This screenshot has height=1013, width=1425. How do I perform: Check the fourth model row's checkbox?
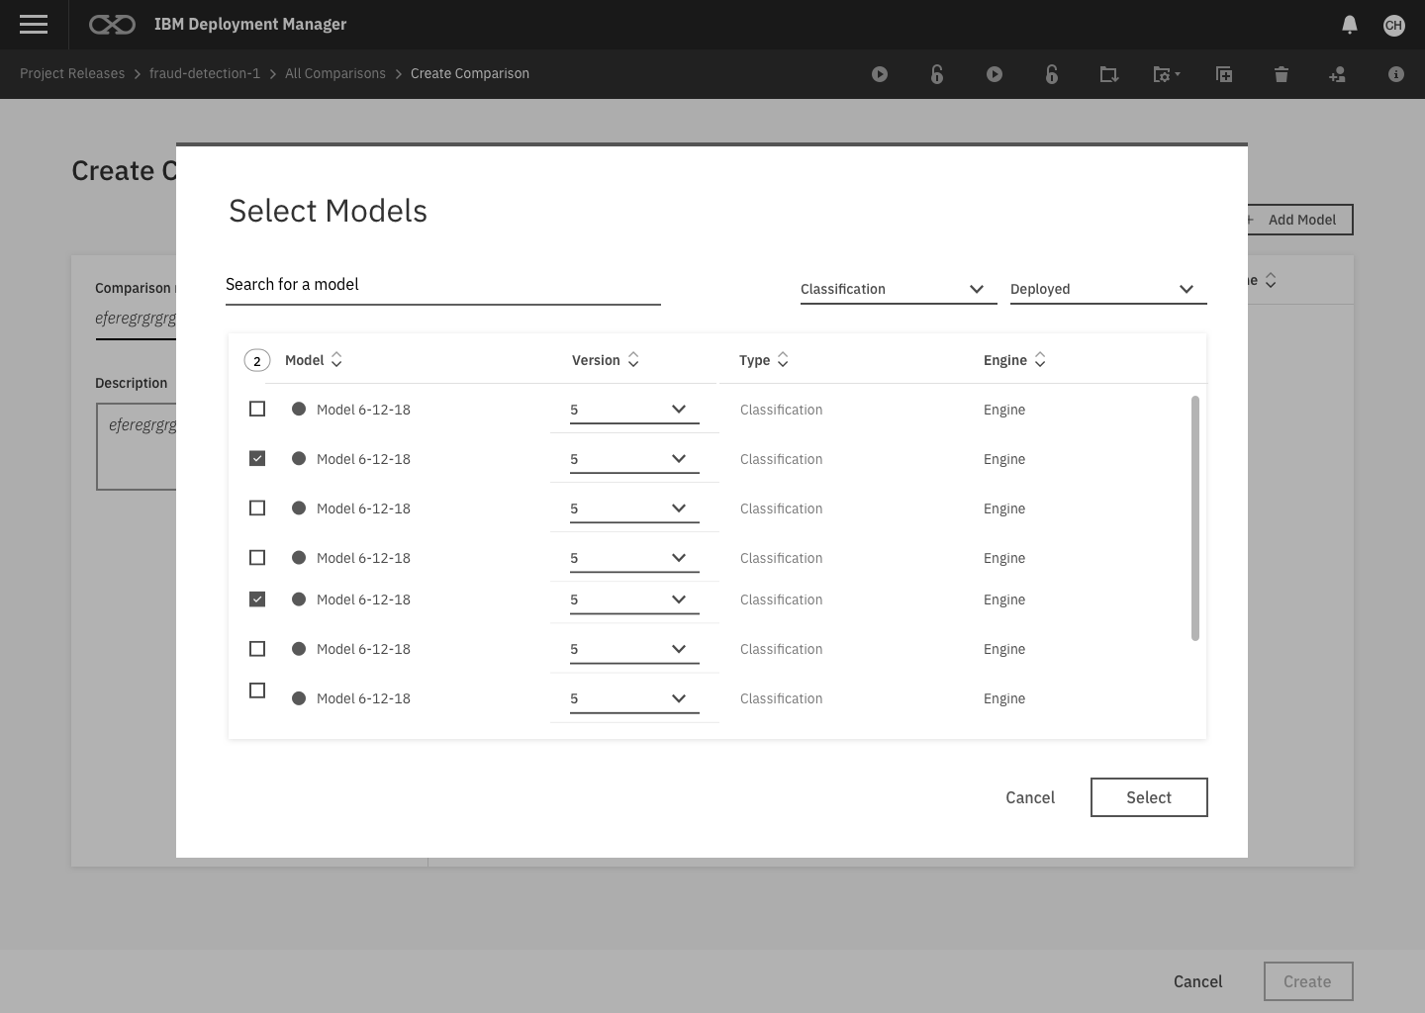(x=257, y=557)
